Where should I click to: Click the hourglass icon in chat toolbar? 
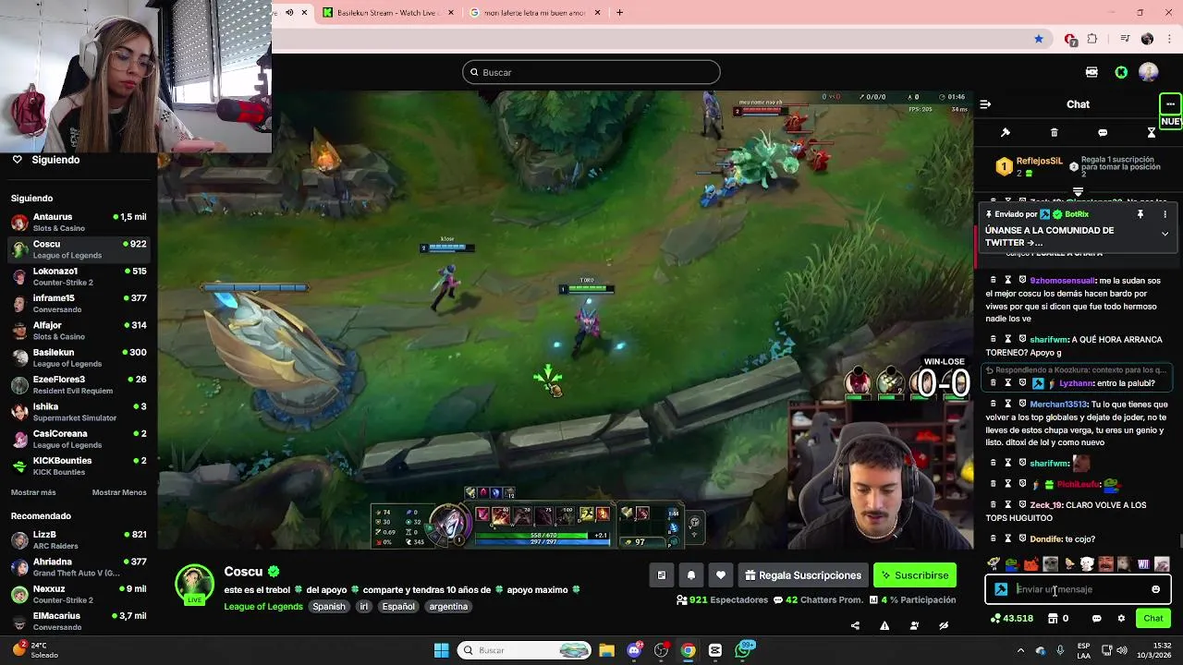pyautogui.click(x=1152, y=133)
